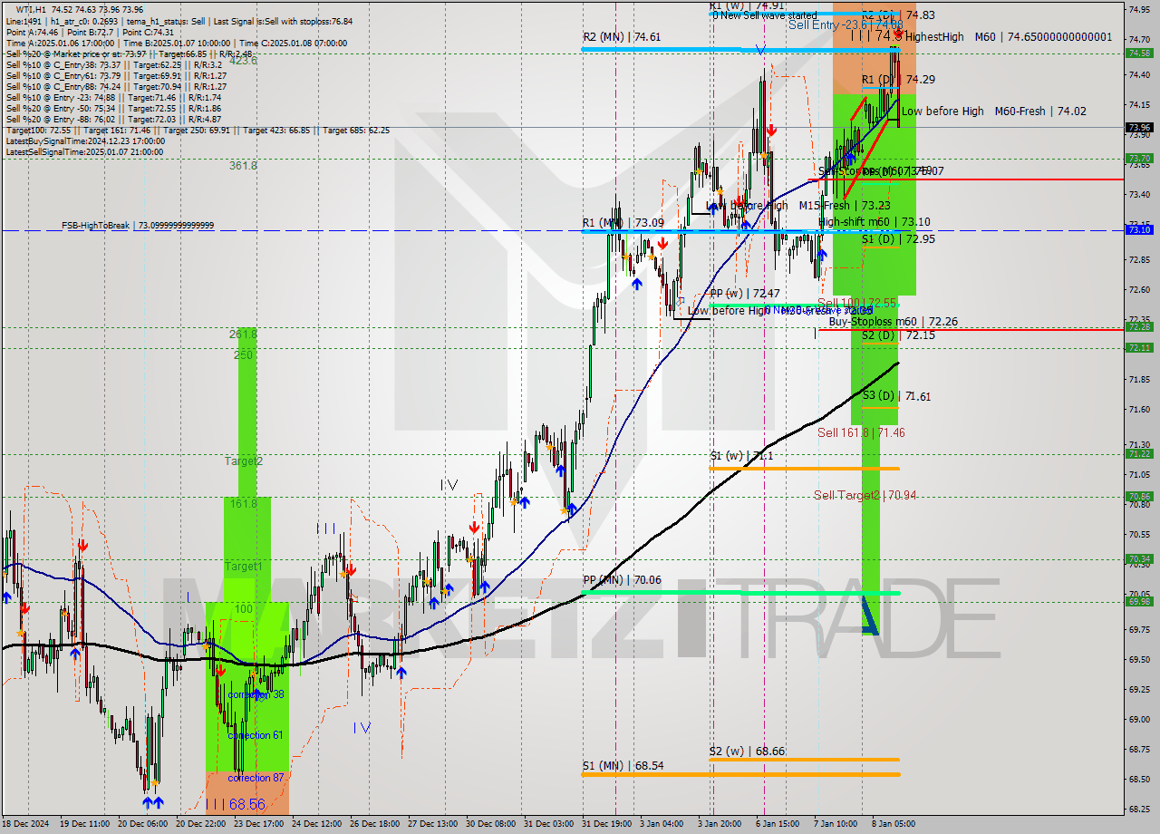
Task: Click the green 71.22 price axis tag
Action: click(1139, 453)
